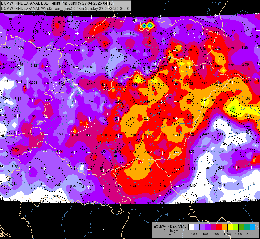Click the wind shear value '6.64'
Viewport: 260px width, 239px height.
point(133,152)
